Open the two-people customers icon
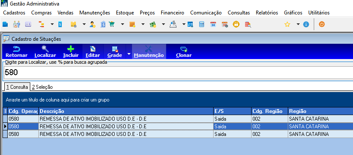Image resolution: width=353 pixels, height=155 pixels. 17,24
